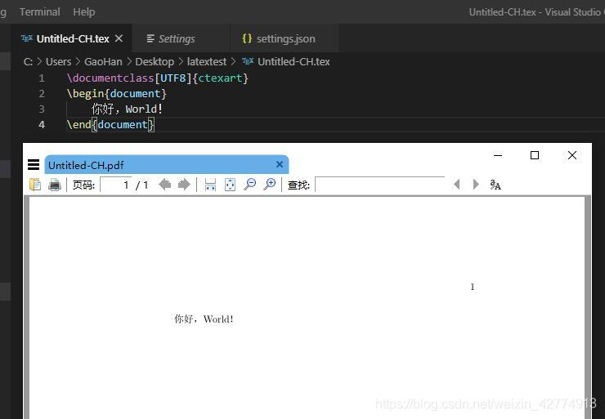This screenshot has width=605, height=419.
Task: Open the PDF viewer hamburger menu
Action: point(34,165)
